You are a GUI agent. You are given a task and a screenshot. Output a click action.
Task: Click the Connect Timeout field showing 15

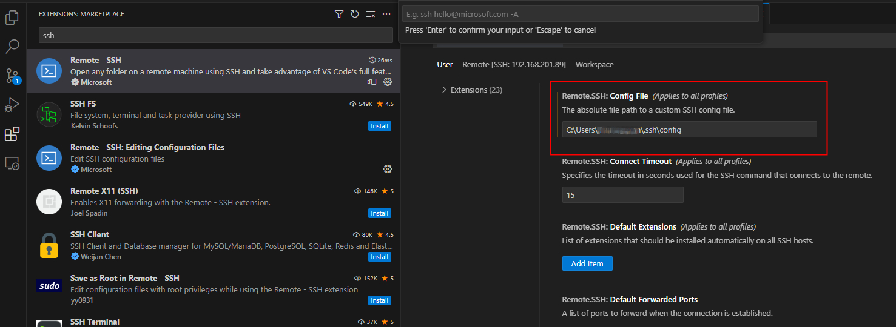pyautogui.click(x=623, y=195)
